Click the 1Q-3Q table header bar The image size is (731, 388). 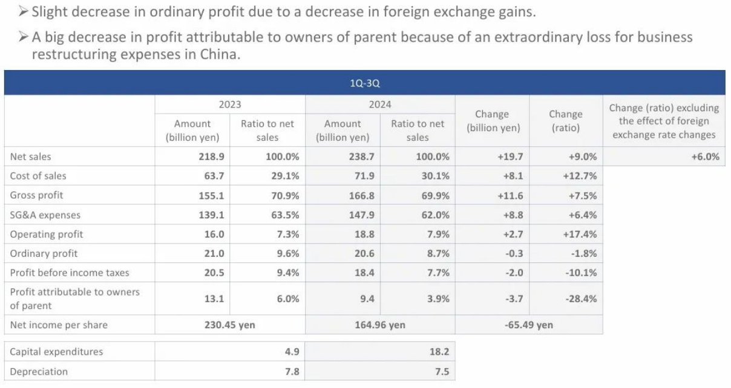(364, 83)
